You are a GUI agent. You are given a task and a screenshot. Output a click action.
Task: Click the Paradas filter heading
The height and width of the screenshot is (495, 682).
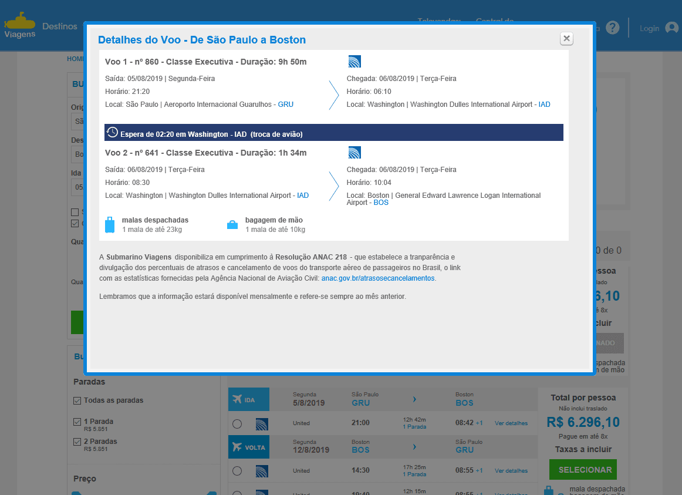pyautogui.click(x=89, y=382)
